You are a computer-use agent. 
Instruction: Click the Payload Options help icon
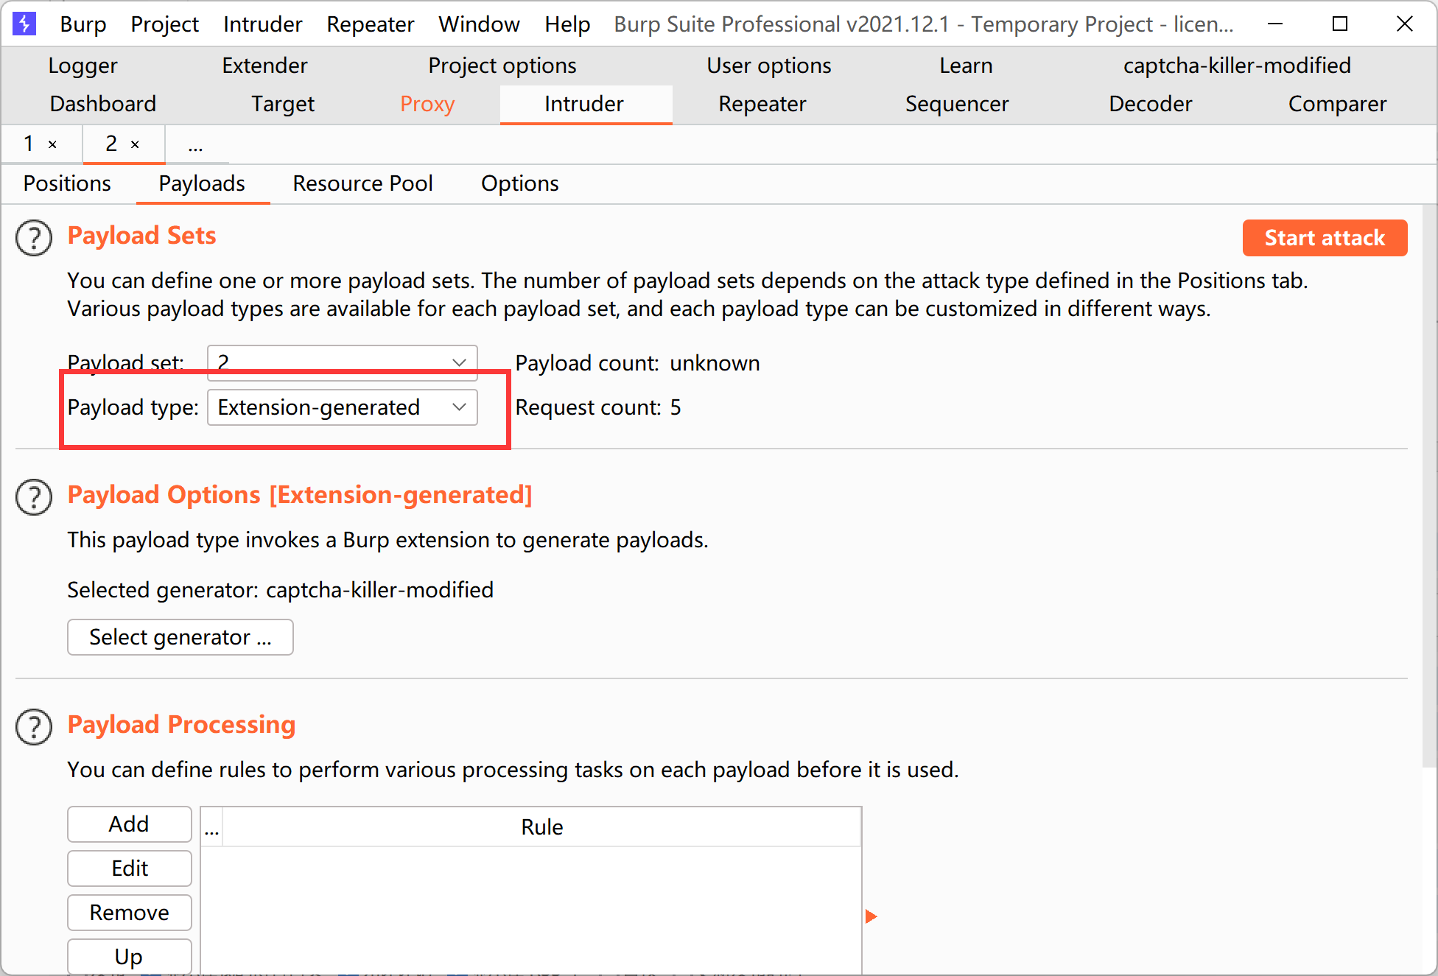(x=34, y=497)
